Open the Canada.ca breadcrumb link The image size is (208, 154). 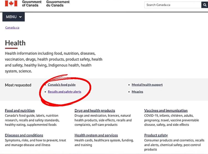[x=12, y=28]
